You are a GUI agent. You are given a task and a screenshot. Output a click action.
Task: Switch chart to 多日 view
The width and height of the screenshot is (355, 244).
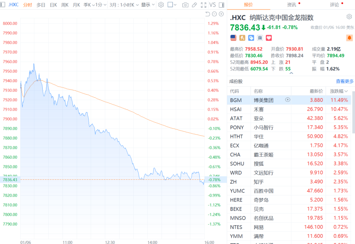41,5
